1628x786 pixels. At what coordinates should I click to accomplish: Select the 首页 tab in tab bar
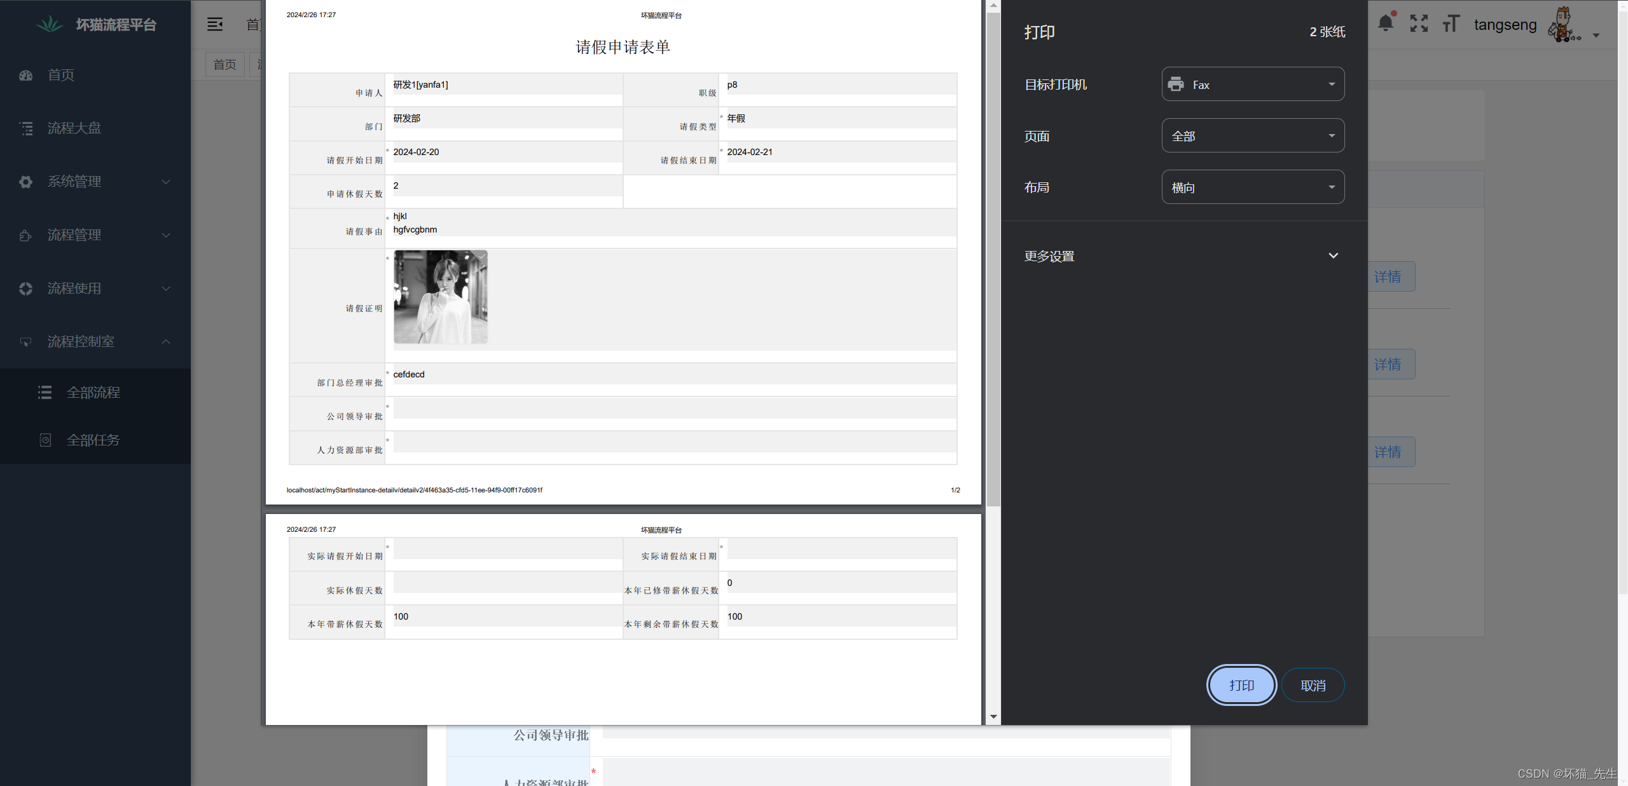[x=224, y=64]
